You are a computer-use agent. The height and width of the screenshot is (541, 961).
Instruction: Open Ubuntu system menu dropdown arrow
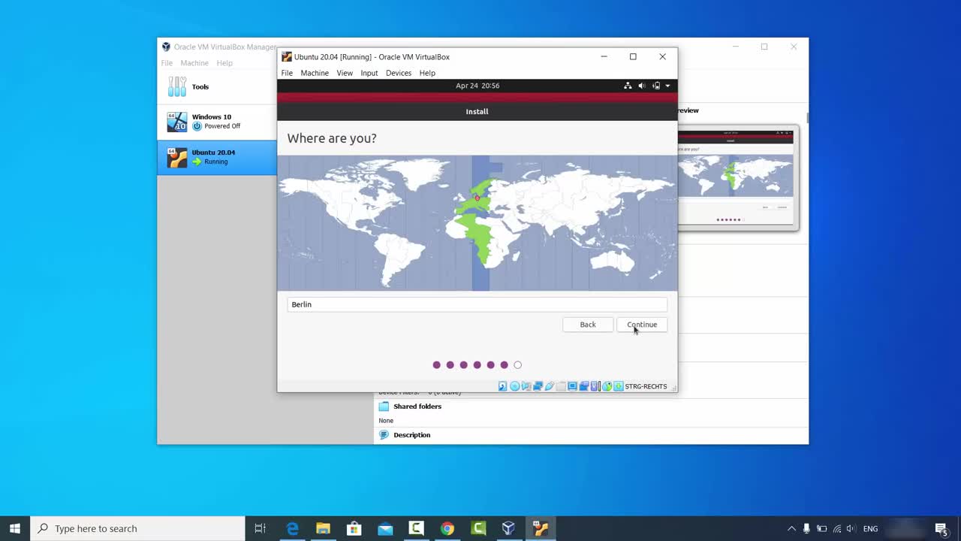point(667,86)
